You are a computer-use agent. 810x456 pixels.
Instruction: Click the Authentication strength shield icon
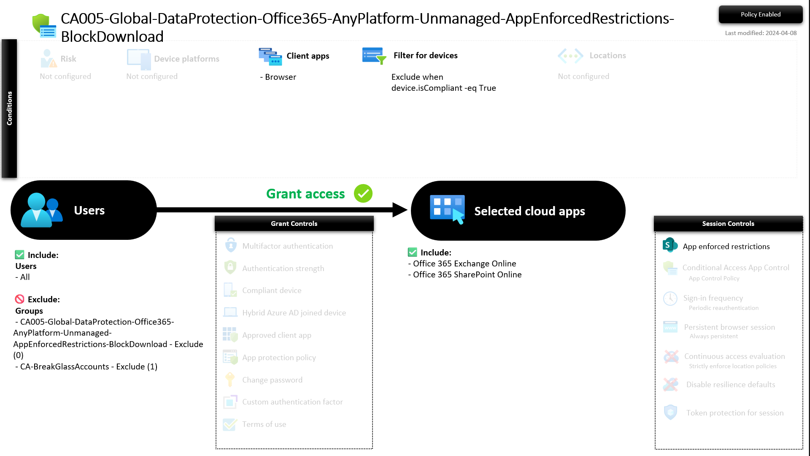click(x=230, y=267)
